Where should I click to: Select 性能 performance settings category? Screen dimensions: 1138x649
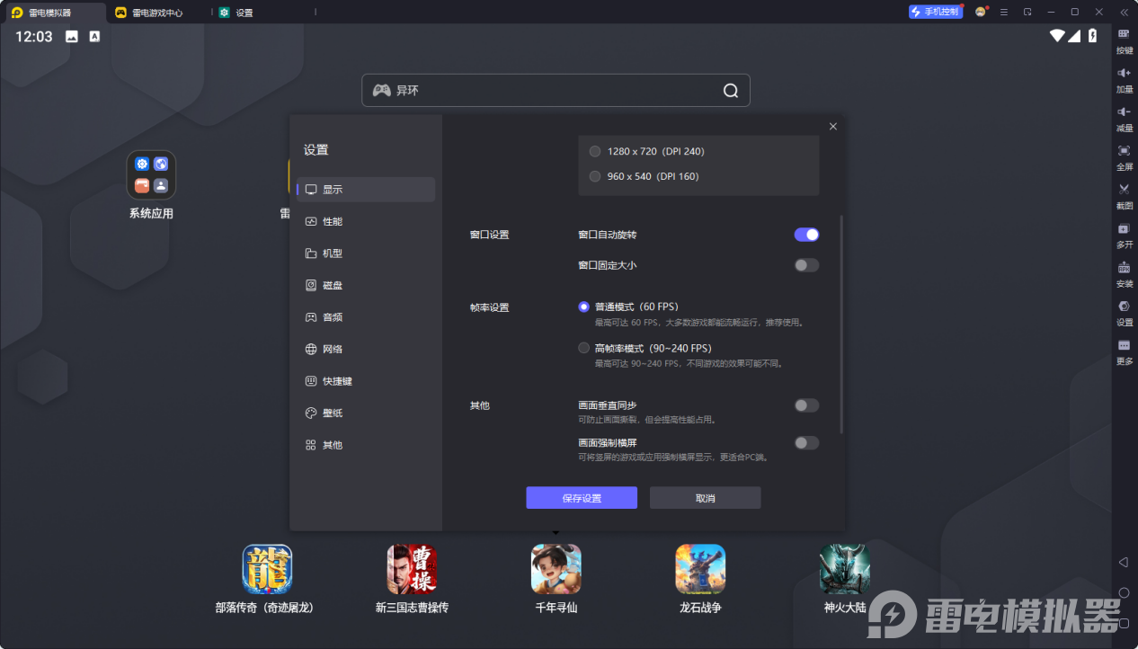click(366, 221)
